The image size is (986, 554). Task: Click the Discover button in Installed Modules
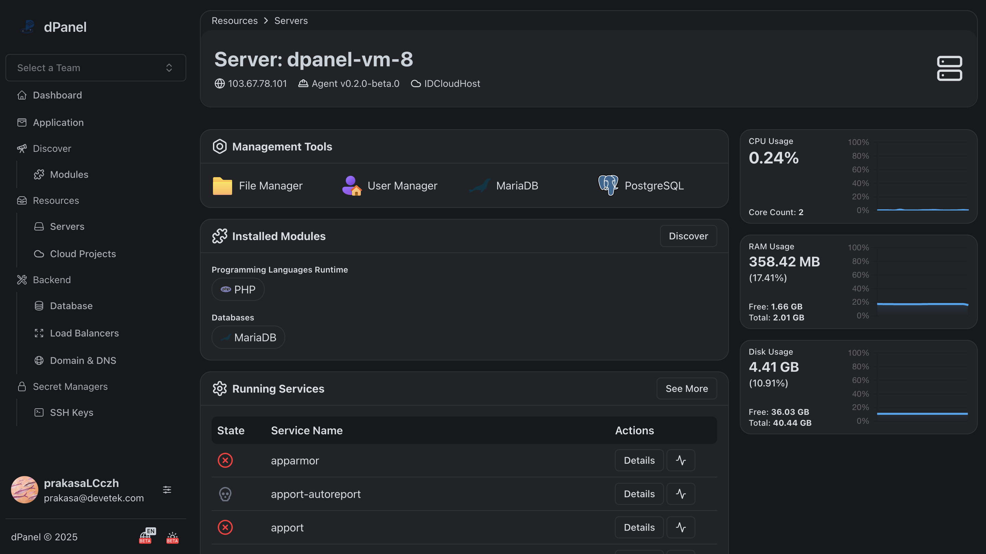coord(688,236)
